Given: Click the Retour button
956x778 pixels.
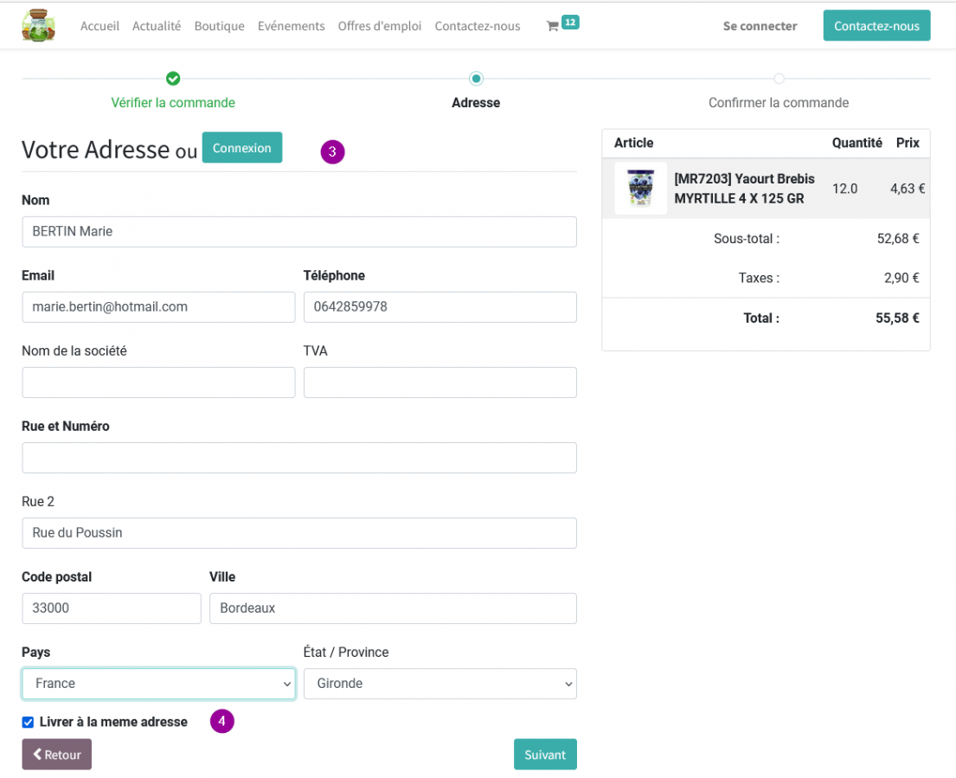Looking at the screenshot, I should (57, 755).
